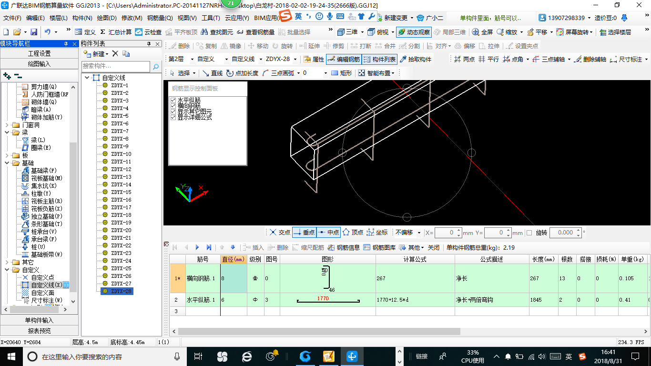Click 关闭 in rebar table toolbar
Viewport: 651px width, 366px height.
click(x=434, y=247)
